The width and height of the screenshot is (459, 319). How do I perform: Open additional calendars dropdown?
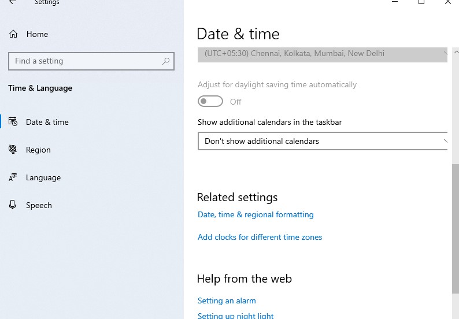[x=323, y=141]
